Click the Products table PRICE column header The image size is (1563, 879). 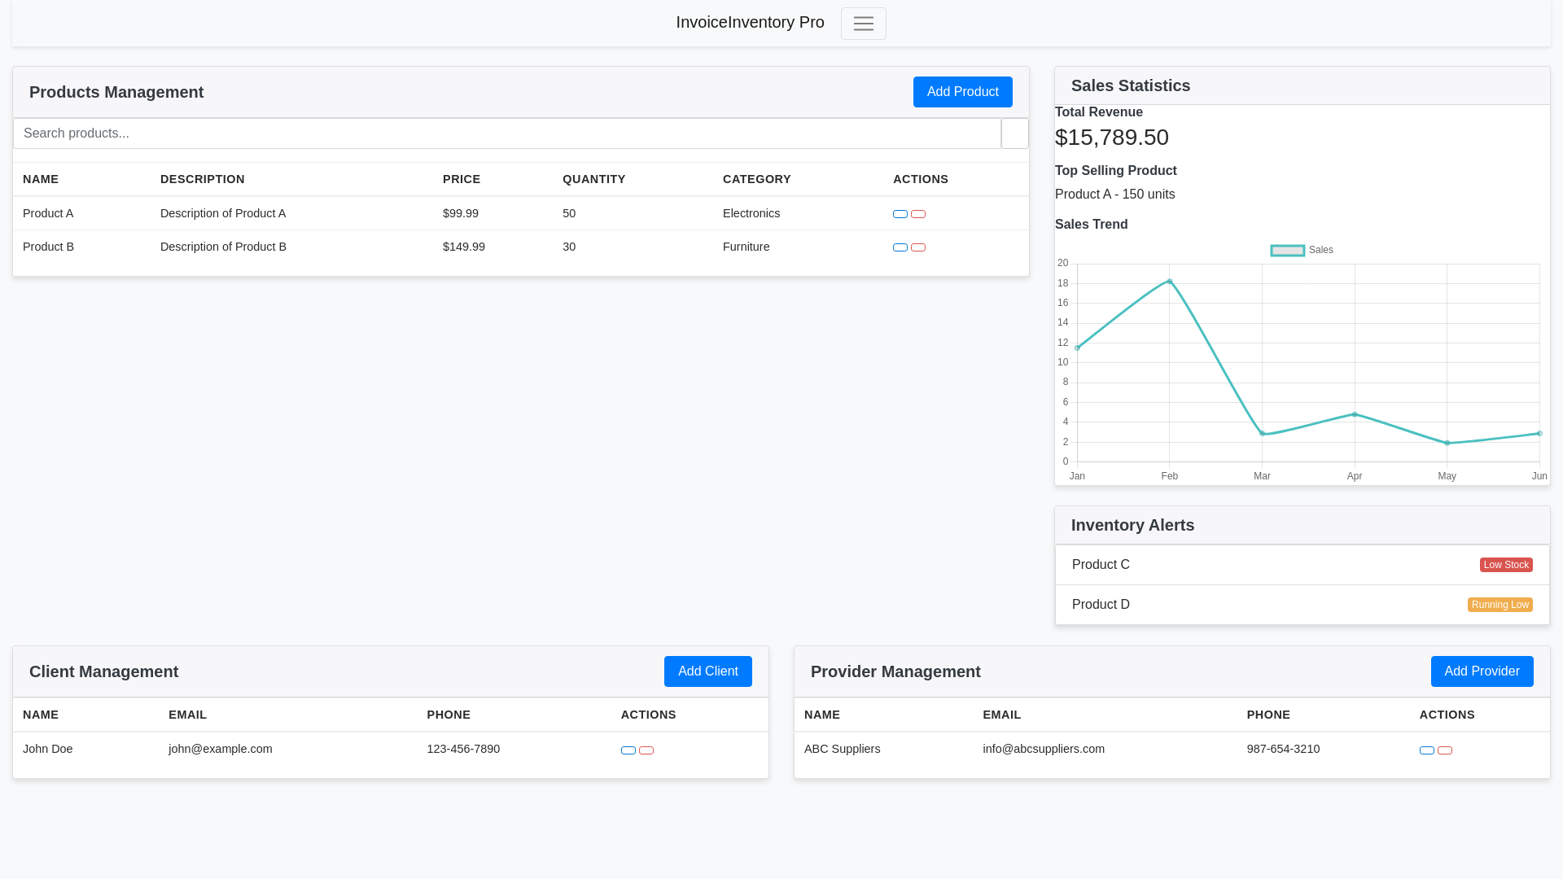coord(462,179)
